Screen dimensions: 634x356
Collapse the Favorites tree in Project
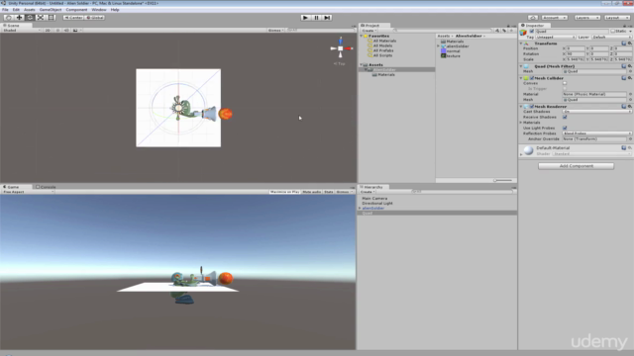tap(362, 36)
